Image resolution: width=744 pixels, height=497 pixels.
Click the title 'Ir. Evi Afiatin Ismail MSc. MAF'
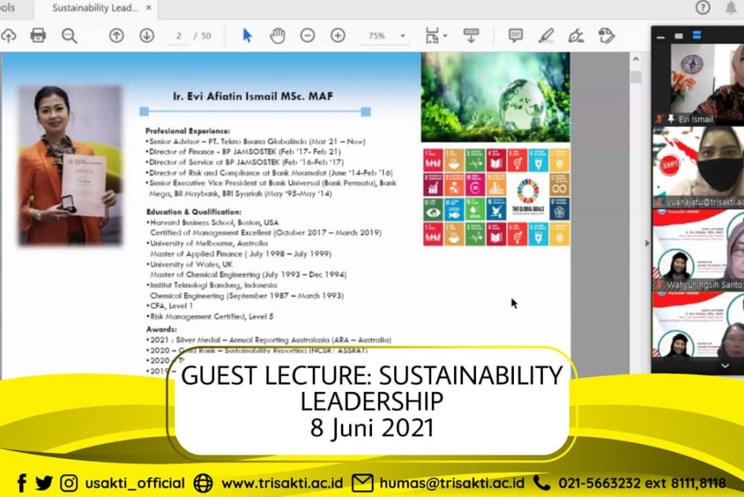pos(253,97)
